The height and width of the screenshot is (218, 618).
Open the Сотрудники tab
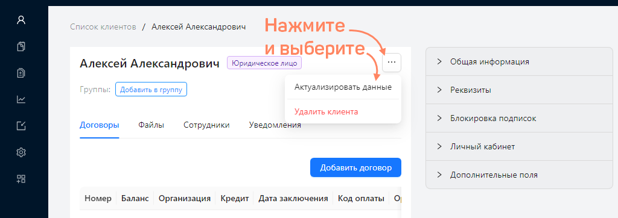206,125
